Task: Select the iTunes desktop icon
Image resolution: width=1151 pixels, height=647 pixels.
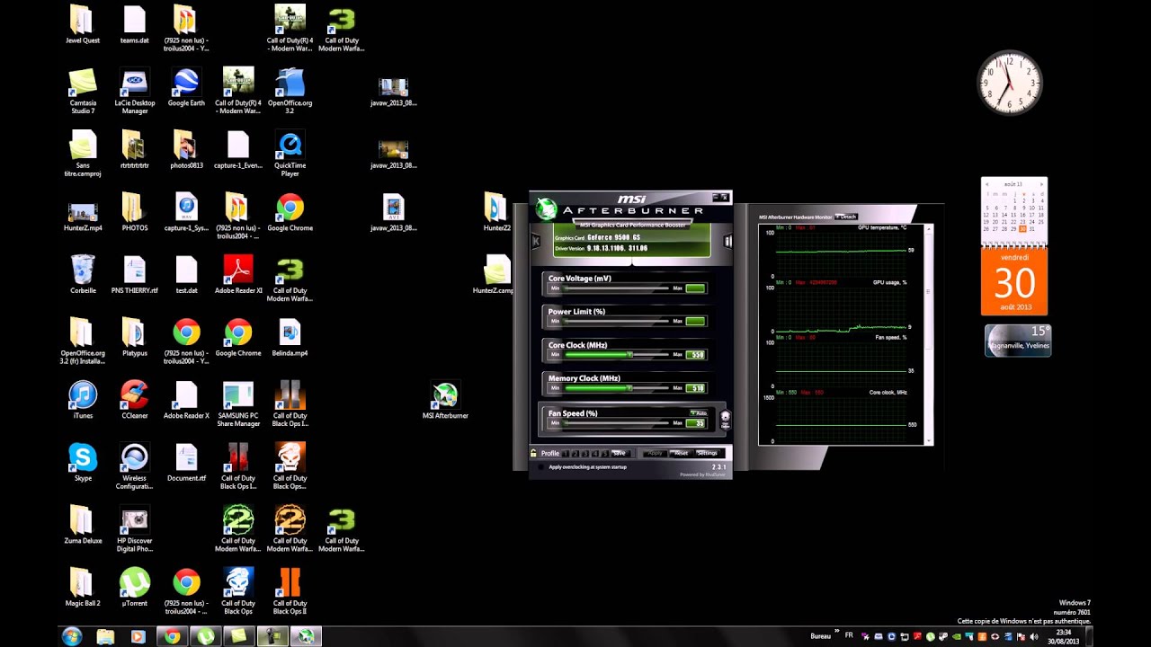Action: click(83, 401)
